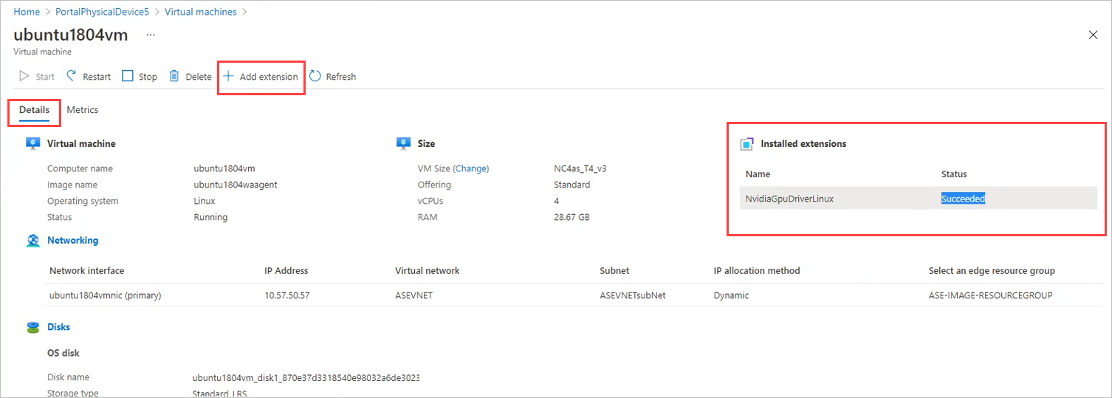The height and width of the screenshot is (398, 1112).
Task: Click the Virtual machine monitor icon
Action: pos(32,143)
